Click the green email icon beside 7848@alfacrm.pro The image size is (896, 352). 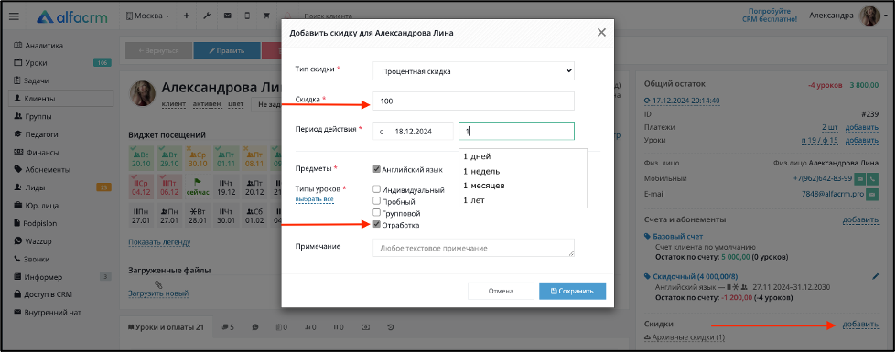click(872, 194)
